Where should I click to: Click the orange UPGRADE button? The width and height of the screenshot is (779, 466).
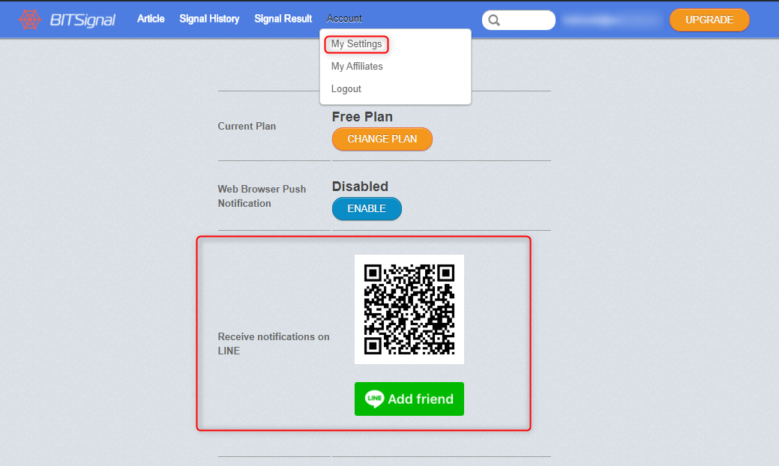(709, 19)
